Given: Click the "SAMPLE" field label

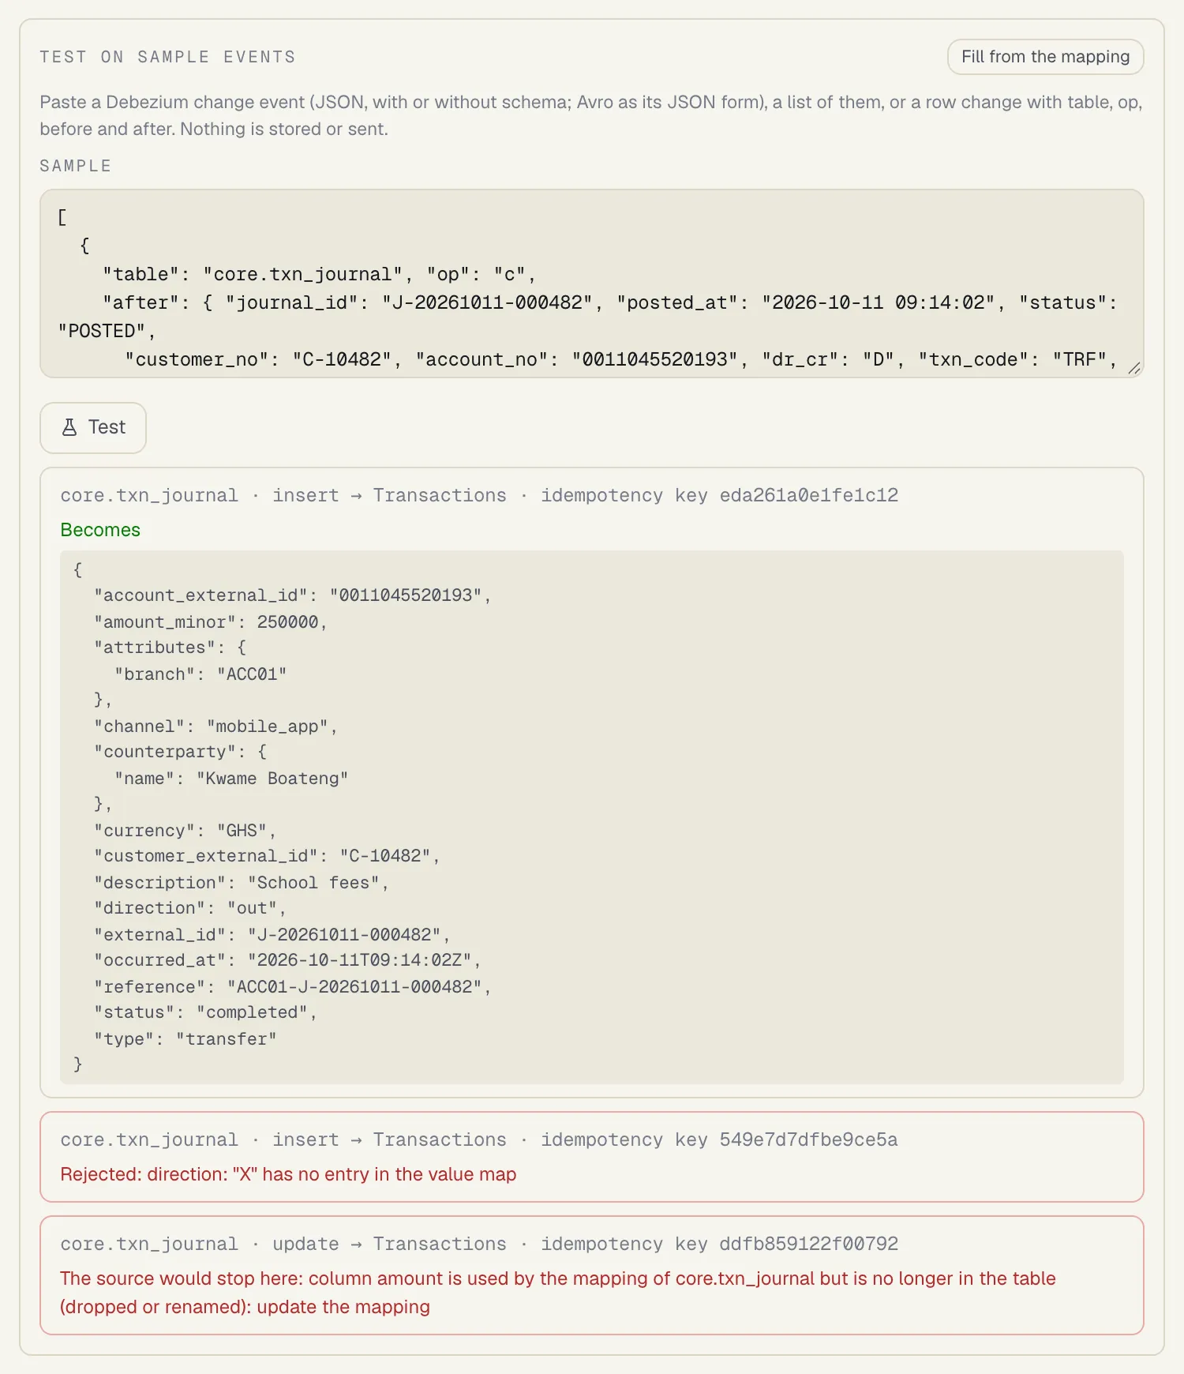Looking at the screenshot, I should tap(76, 166).
